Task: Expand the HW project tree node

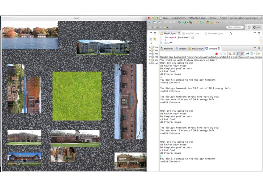Action: 150,57
